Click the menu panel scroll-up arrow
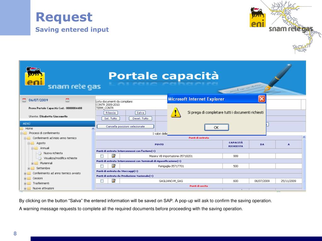This screenshot has width=322, height=241. [x=93, y=129]
